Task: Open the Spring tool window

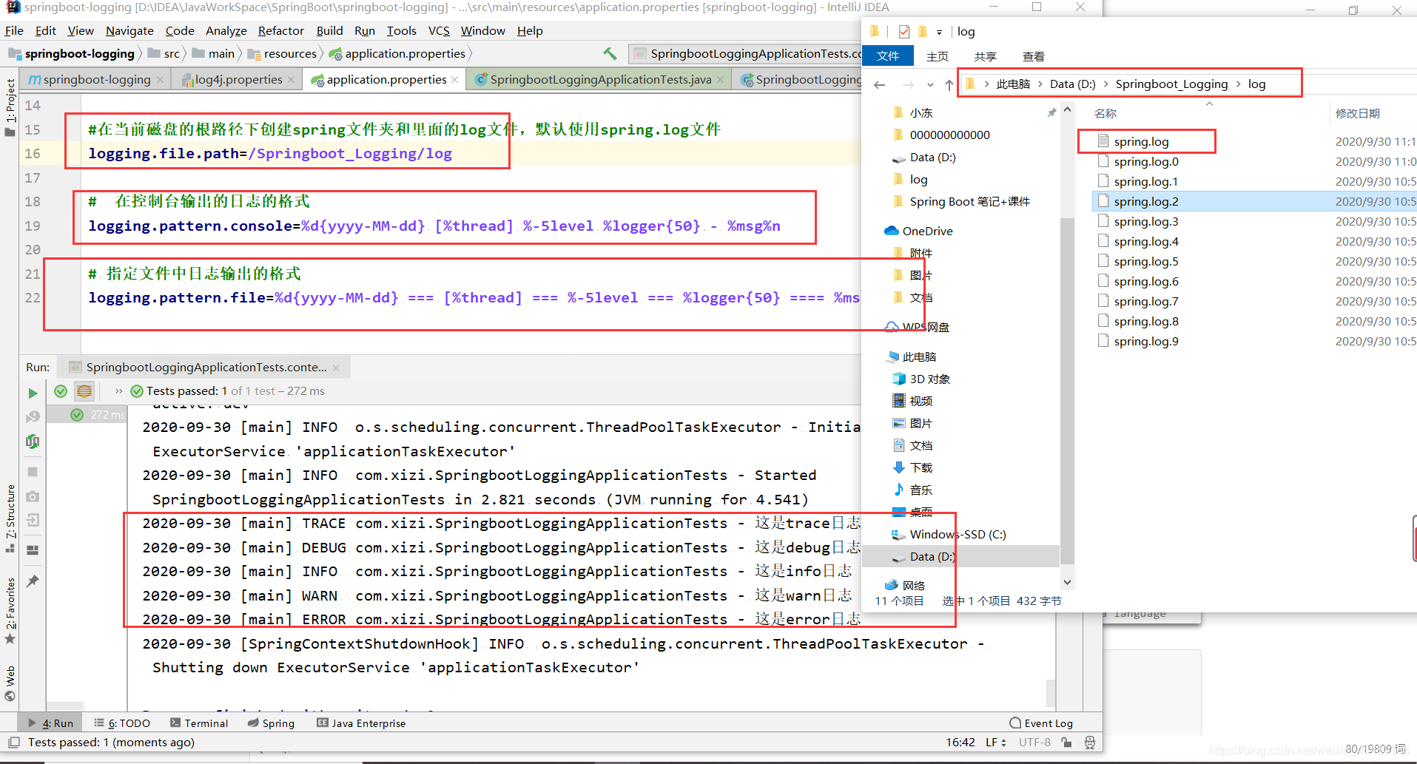Action: (271, 723)
